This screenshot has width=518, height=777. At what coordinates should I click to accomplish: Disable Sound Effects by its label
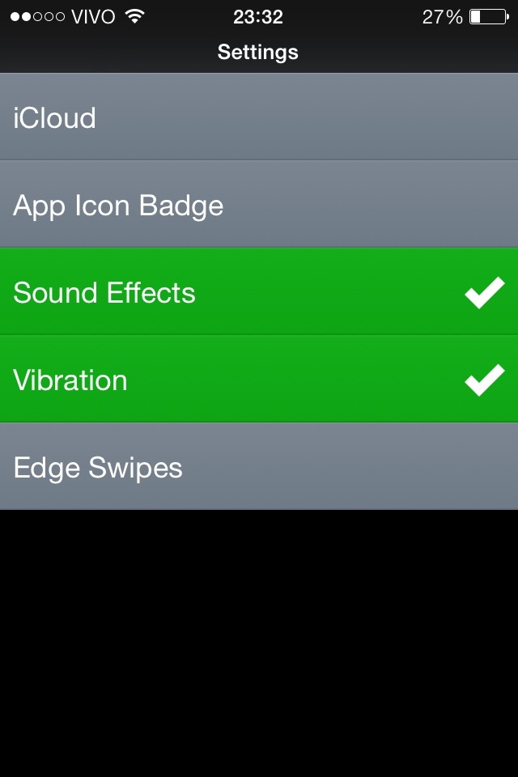[x=104, y=292]
